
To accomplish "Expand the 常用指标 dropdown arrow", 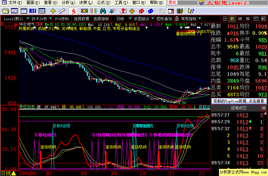I will click(x=200, y=19).
